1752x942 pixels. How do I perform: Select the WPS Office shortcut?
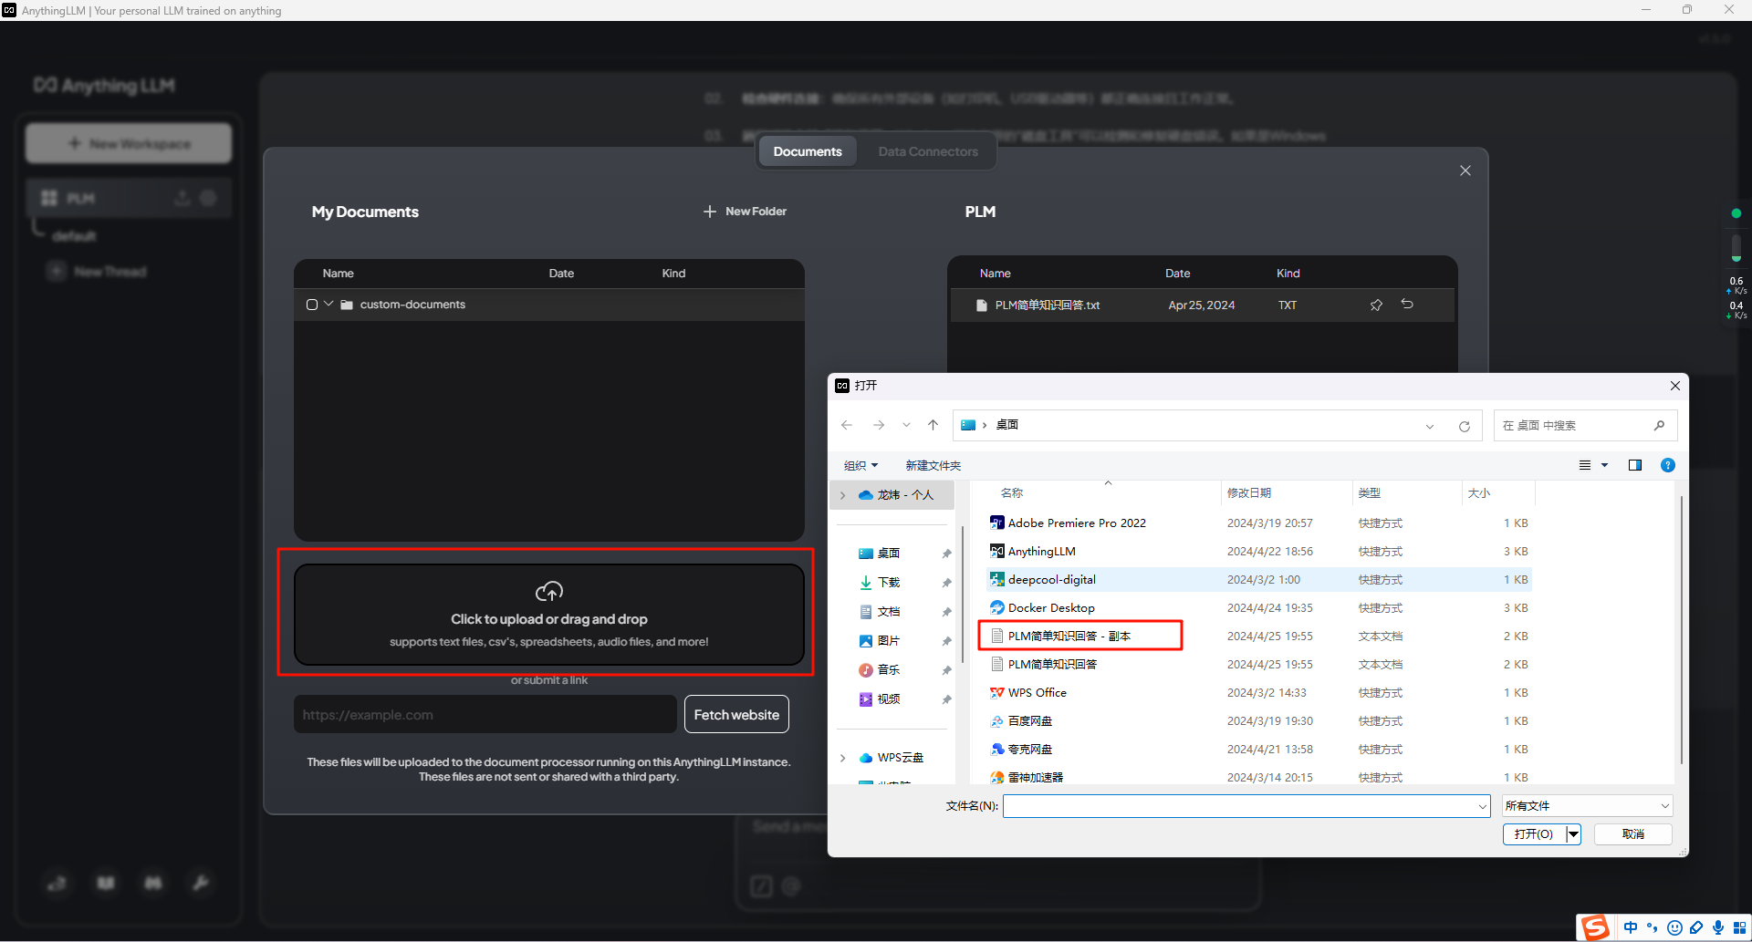point(1258,693)
